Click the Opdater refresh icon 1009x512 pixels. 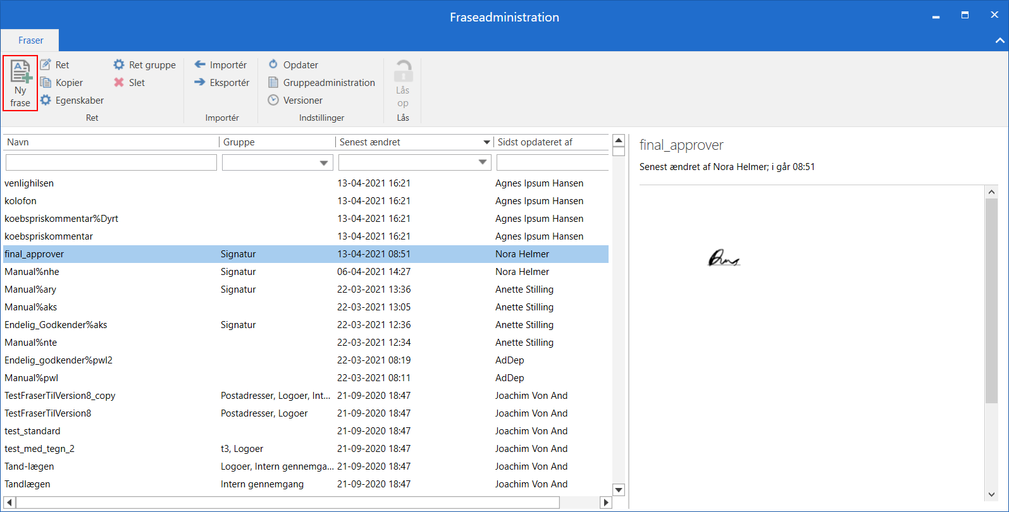(x=273, y=64)
